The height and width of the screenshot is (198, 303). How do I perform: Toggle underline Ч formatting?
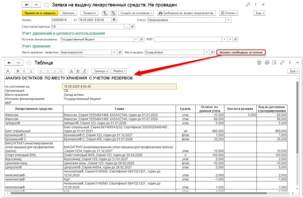[x=31, y=71]
